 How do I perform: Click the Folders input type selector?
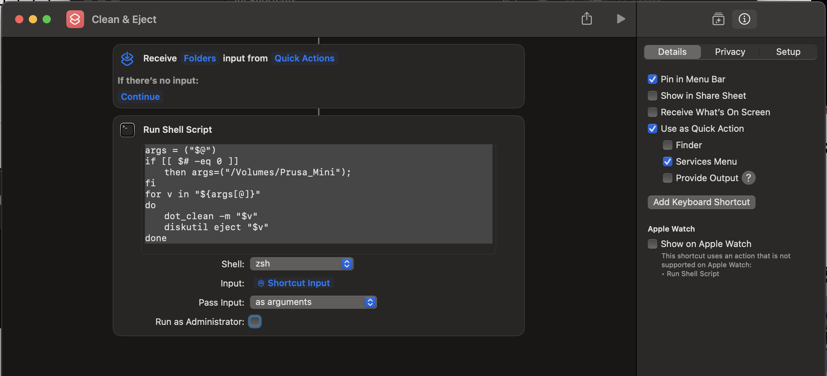point(200,58)
